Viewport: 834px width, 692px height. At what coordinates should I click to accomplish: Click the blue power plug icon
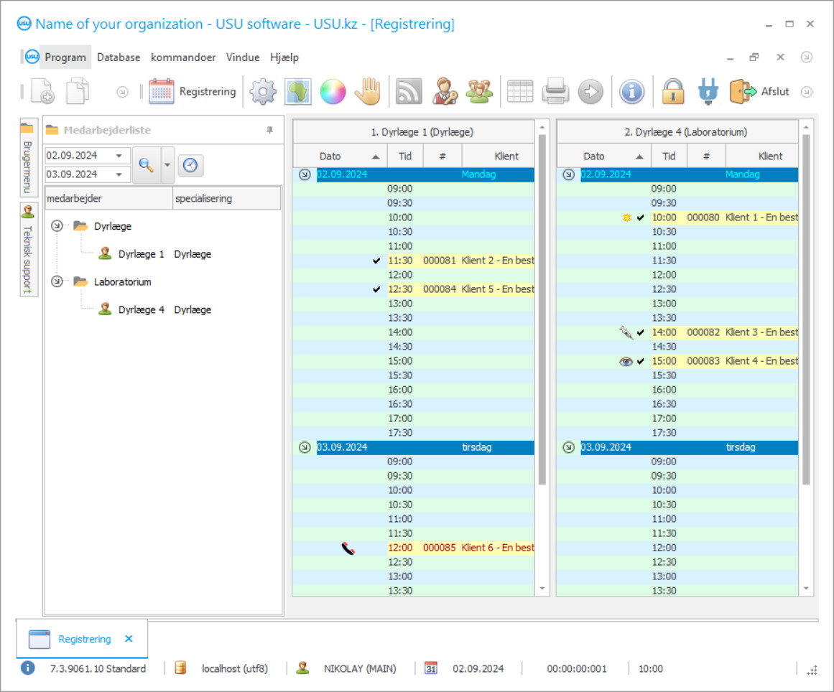[x=708, y=91]
